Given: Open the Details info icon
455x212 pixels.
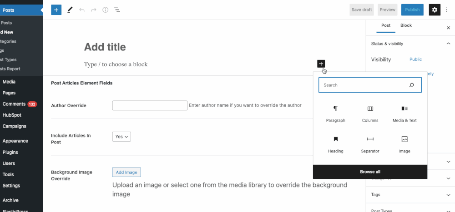Looking at the screenshot, I should click(106, 10).
